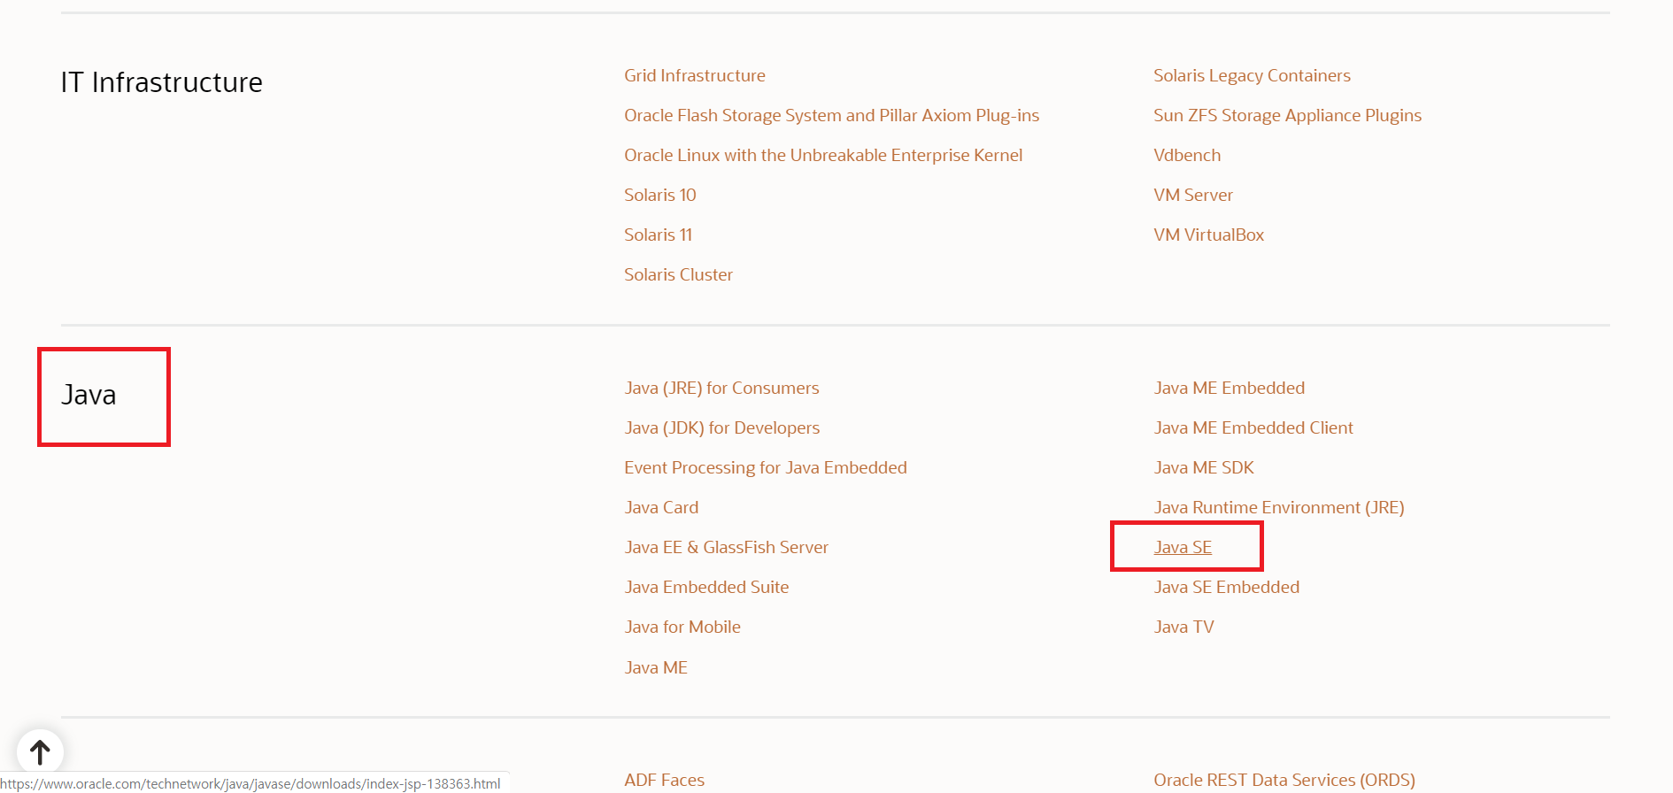Click the underlined Java SE link
This screenshot has width=1673, height=793.
[1183, 548]
